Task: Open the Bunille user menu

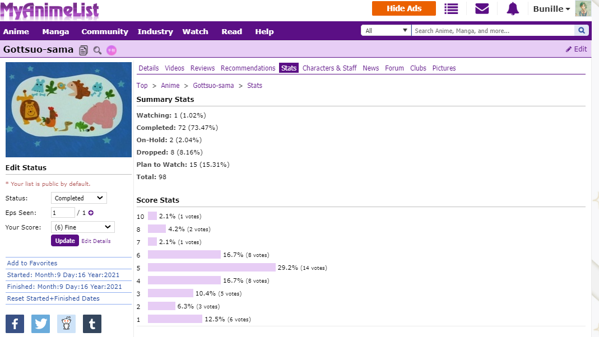Action: click(552, 9)
